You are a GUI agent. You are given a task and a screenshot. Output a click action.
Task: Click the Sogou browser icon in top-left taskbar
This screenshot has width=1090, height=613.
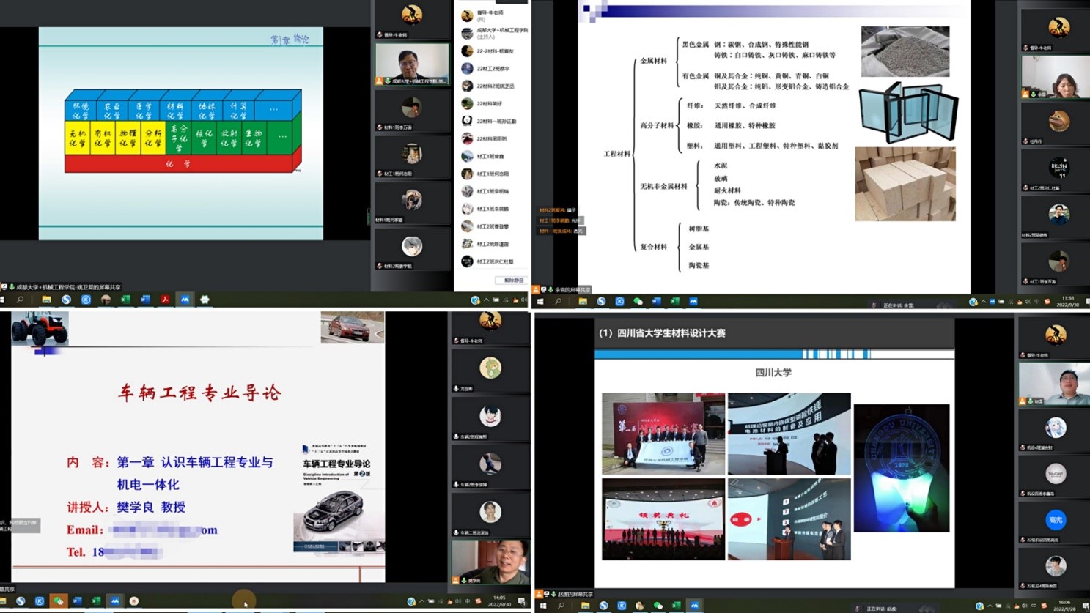point(66,300)
